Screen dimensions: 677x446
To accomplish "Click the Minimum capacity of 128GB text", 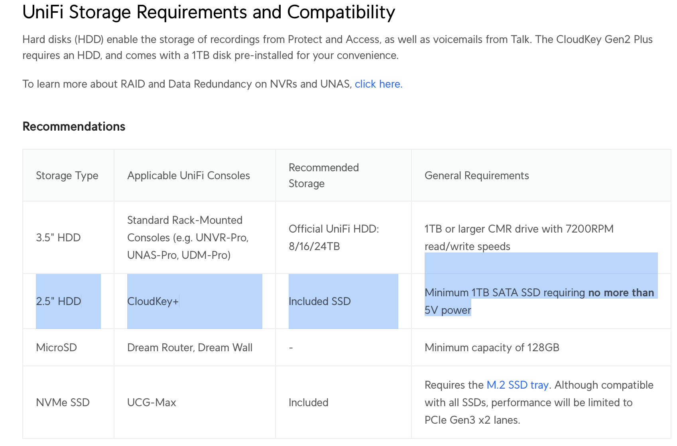I will click(492, 348).
